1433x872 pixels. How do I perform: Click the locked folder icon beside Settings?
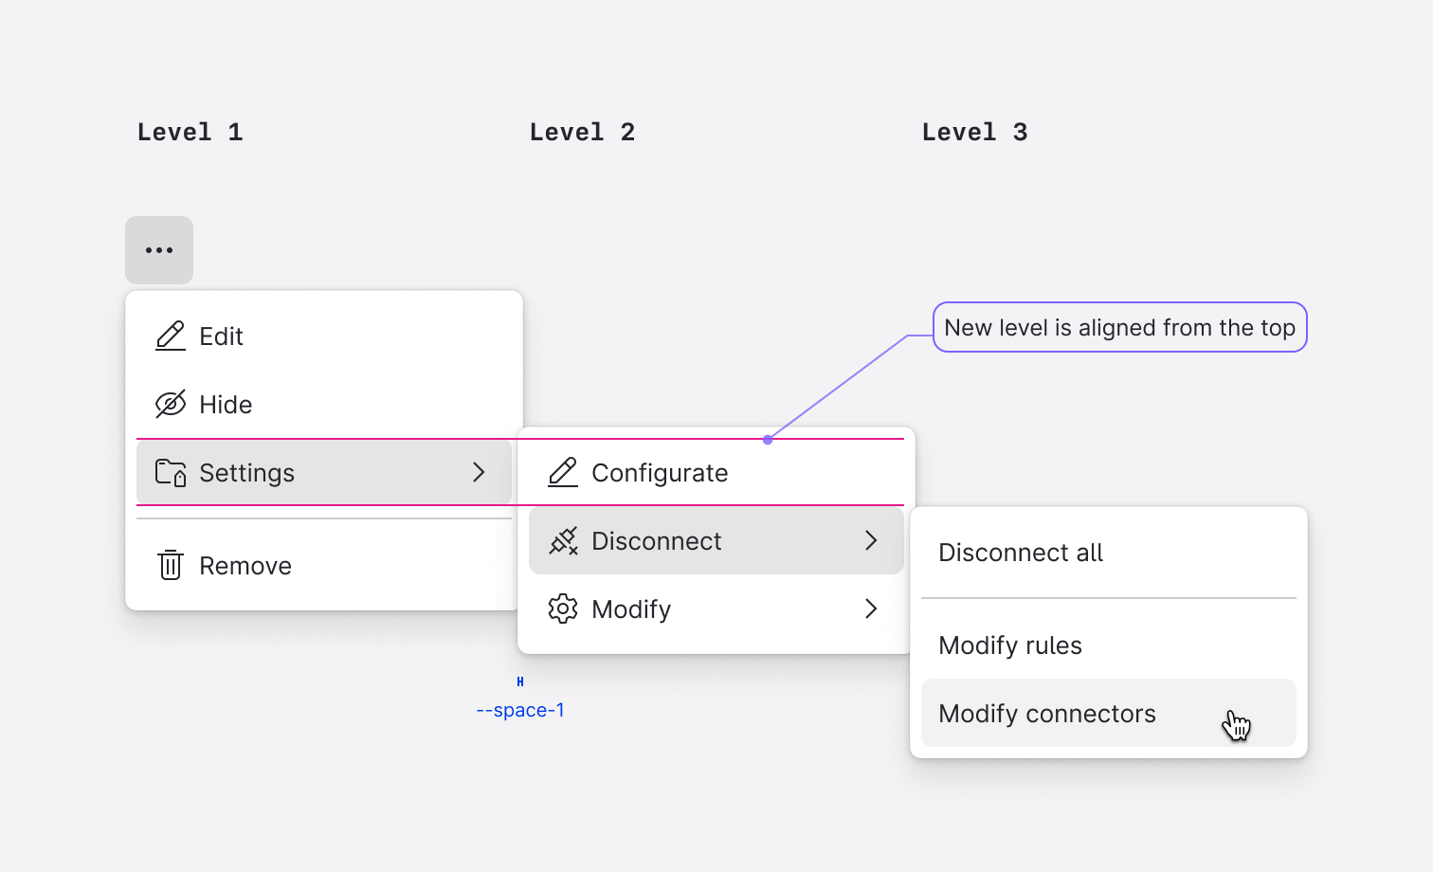(171, 473)
